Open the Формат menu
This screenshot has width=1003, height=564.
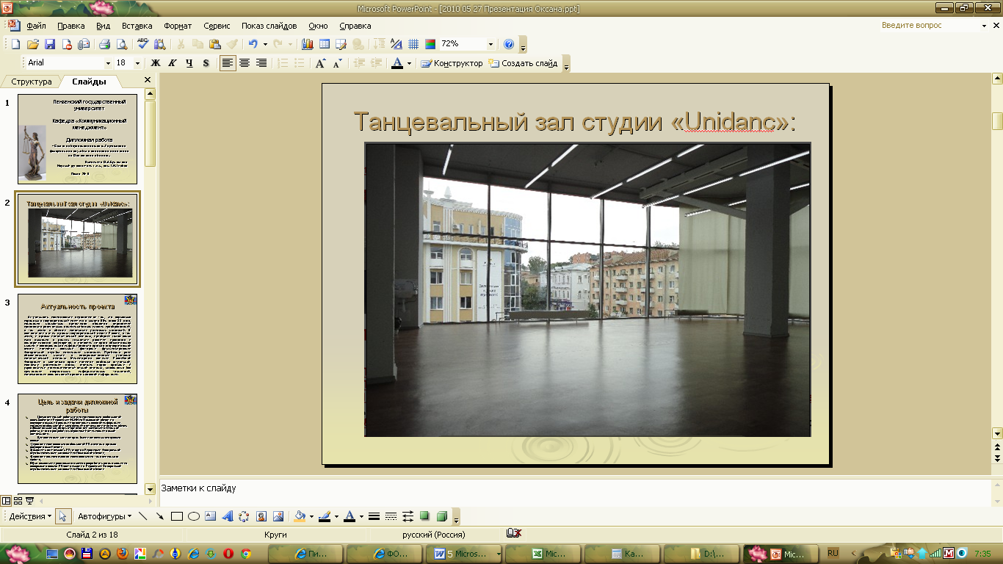click(x=178, y=26)
